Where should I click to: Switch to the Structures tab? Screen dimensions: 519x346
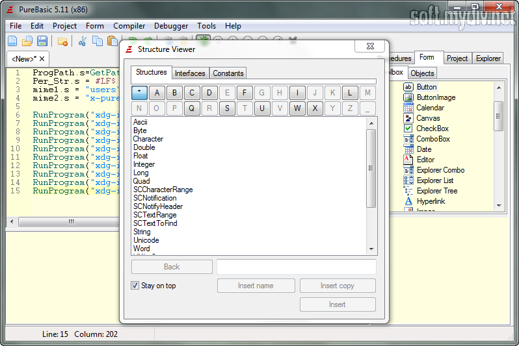[152, 72]
